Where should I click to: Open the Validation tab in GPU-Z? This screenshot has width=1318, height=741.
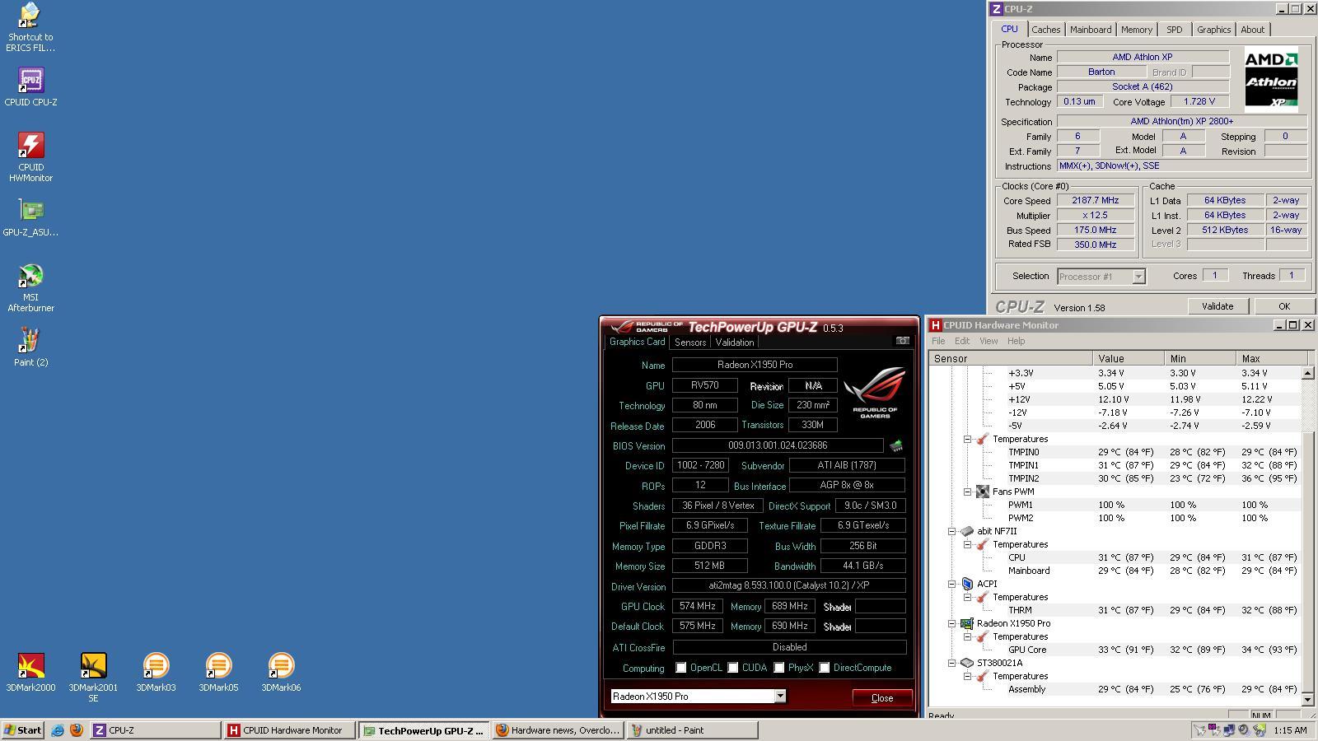[734, 343]
